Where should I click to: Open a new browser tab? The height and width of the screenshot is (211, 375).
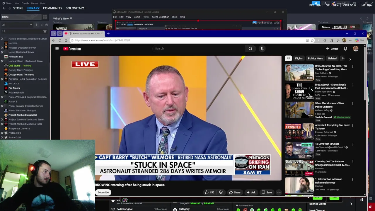point(108,33)
